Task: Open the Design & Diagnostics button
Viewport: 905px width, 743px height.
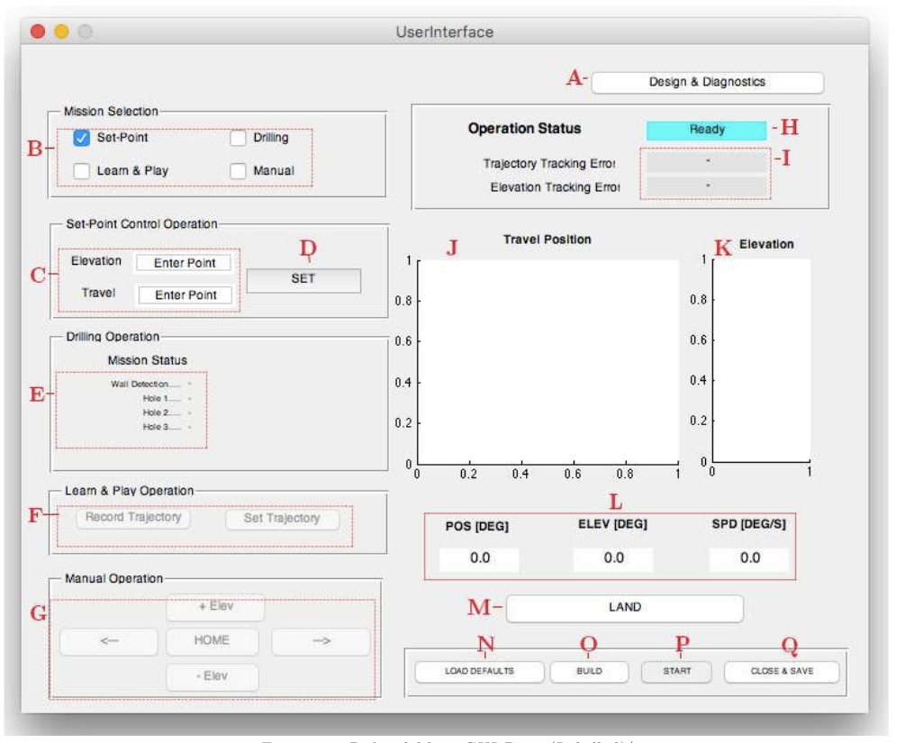Action: 707,82
